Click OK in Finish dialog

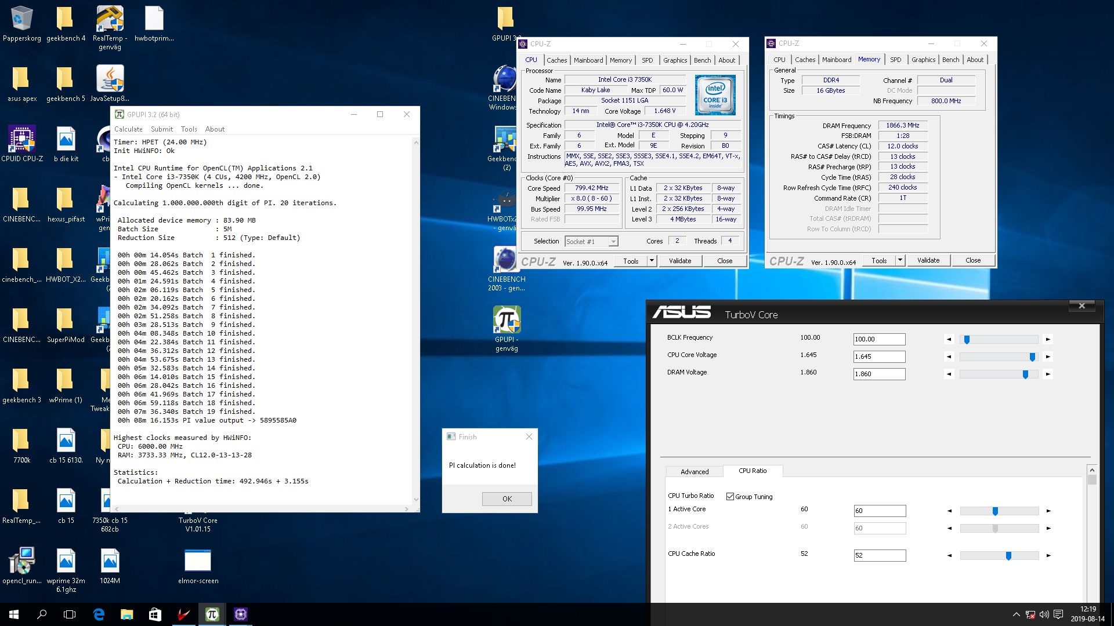(507, 499)
